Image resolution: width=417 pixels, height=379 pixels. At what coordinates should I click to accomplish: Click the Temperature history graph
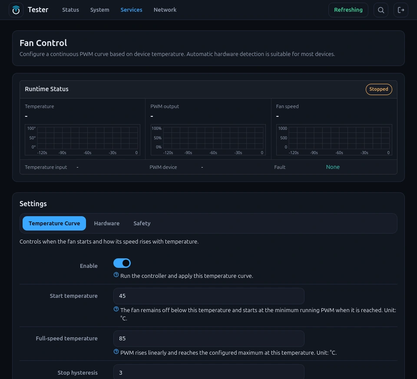(83, 140)
